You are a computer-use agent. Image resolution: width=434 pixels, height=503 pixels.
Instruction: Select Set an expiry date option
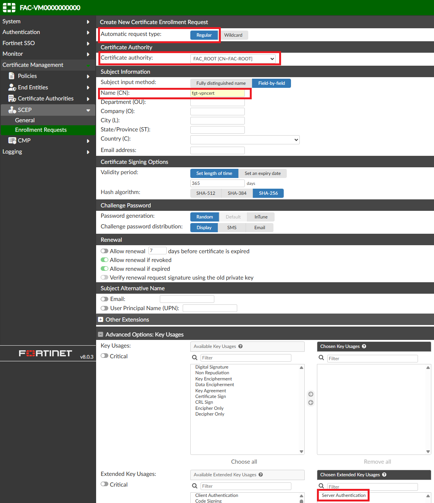point(263,173)
